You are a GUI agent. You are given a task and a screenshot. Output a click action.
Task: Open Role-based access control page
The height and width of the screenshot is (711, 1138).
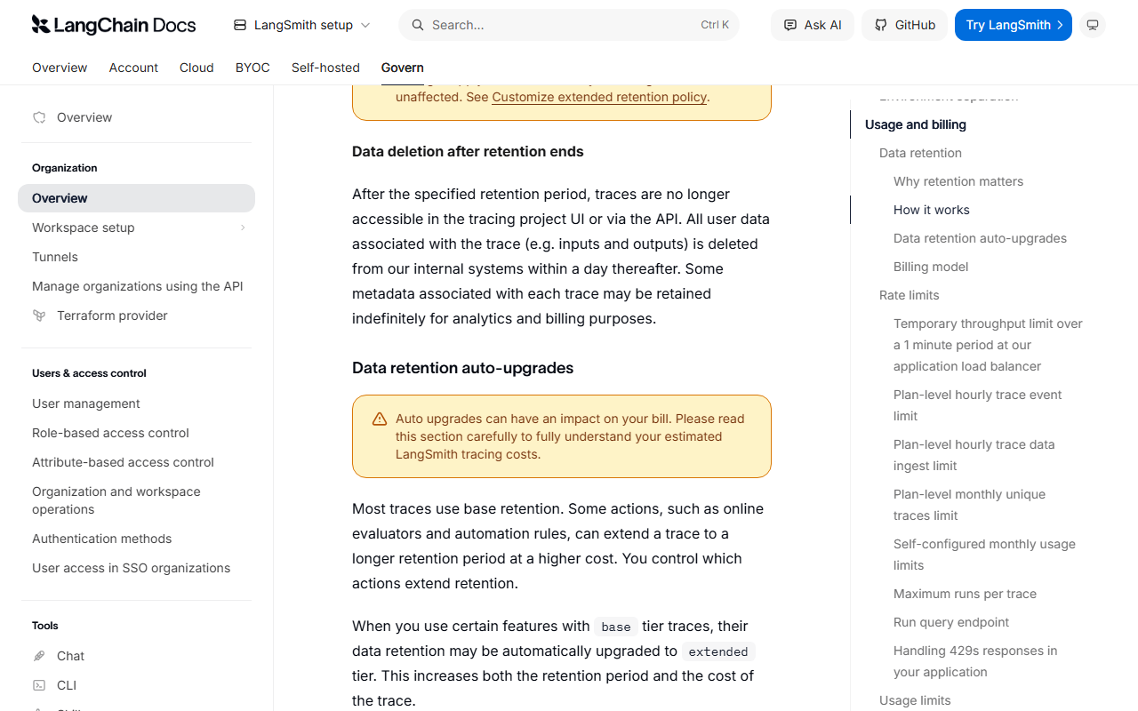pos(110,433)
